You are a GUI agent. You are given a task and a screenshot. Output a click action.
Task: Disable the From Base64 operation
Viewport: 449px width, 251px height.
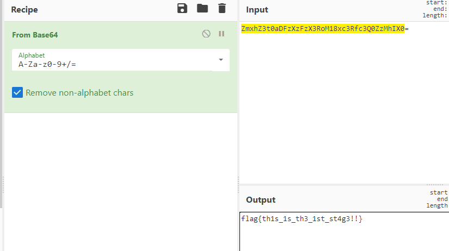click(206, 34)
